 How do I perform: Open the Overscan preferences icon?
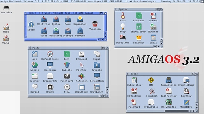coord(50,65)
